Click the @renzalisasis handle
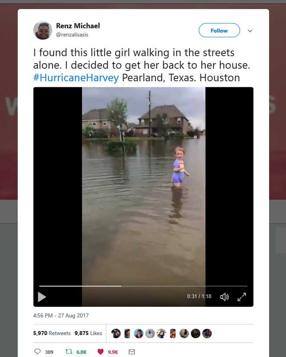 coord(72,35)
